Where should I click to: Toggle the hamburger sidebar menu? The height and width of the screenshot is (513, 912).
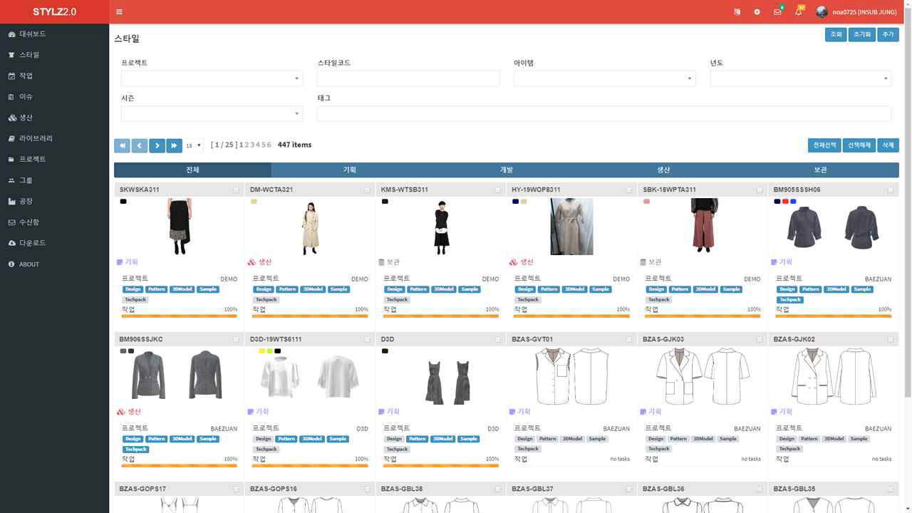[x=119, y=12]
